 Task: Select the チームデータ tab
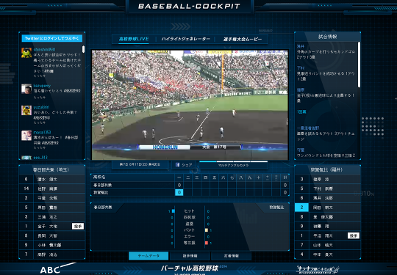pyautogui.click(x=149, y=256)
